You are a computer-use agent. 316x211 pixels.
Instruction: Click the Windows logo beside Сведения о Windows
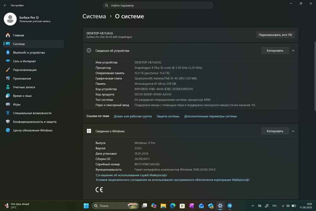(x=89, y=131)
